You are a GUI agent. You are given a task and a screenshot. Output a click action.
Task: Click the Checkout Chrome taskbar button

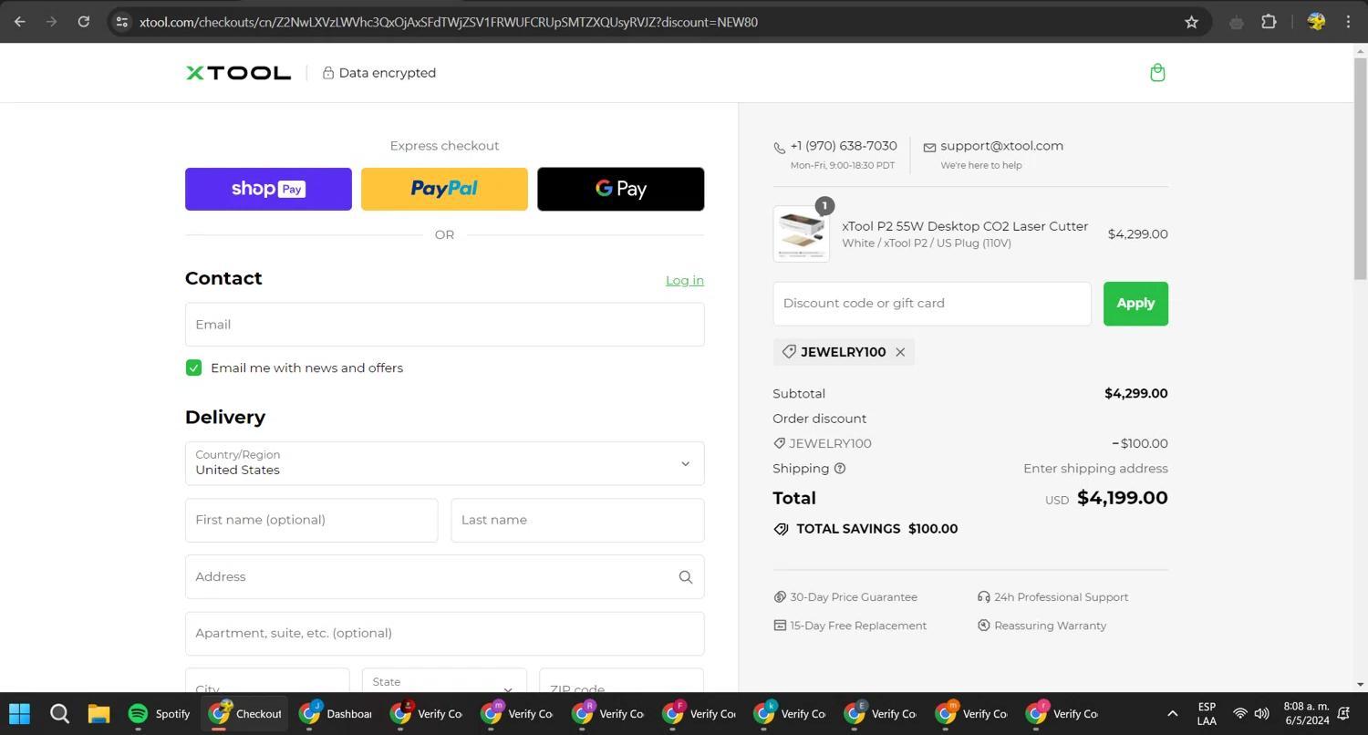(244, 713)
